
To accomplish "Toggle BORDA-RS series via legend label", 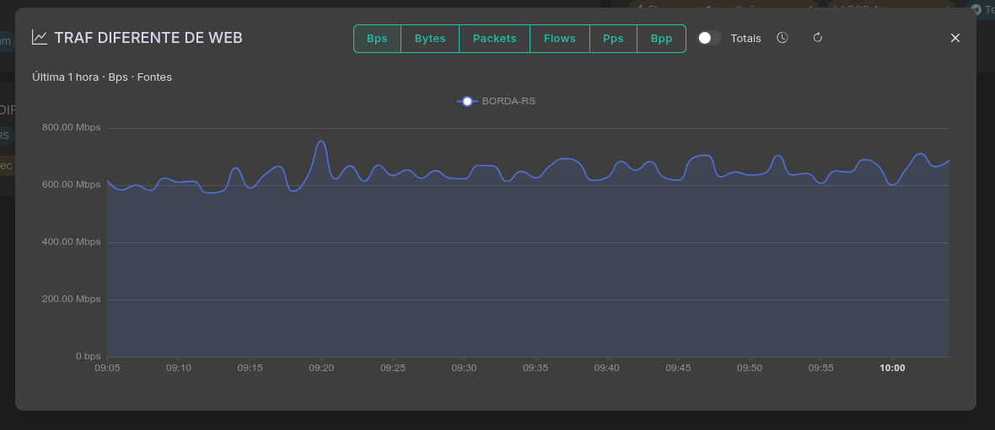I will 508,101.
